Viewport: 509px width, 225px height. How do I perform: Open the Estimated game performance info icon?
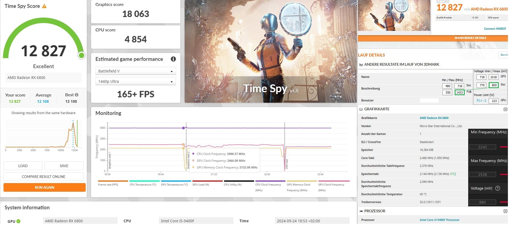click(173, 59)
